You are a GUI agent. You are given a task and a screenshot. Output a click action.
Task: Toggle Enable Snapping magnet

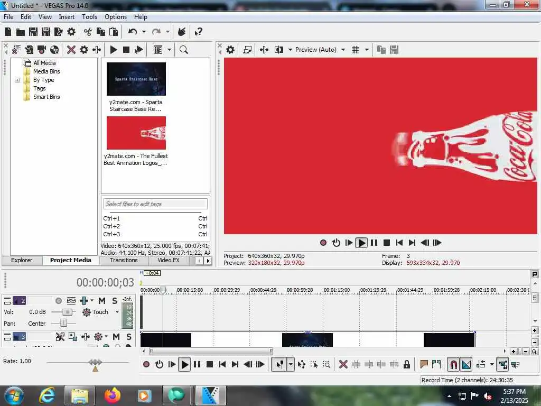[x=454, y=365]
